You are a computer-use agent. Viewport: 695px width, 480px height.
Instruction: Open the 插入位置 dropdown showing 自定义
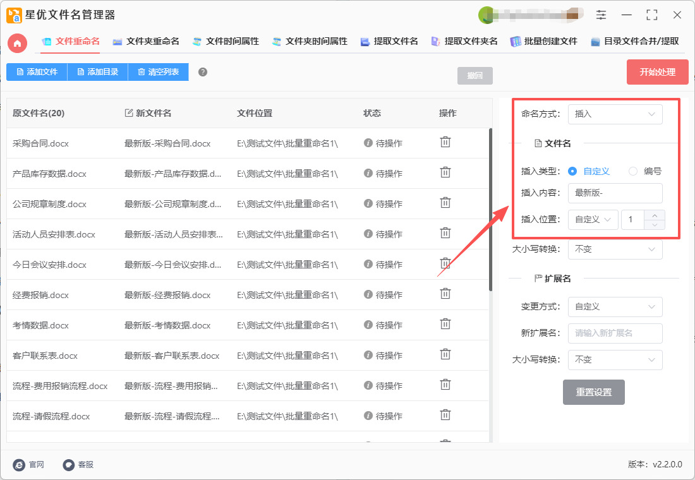(593, 220)
